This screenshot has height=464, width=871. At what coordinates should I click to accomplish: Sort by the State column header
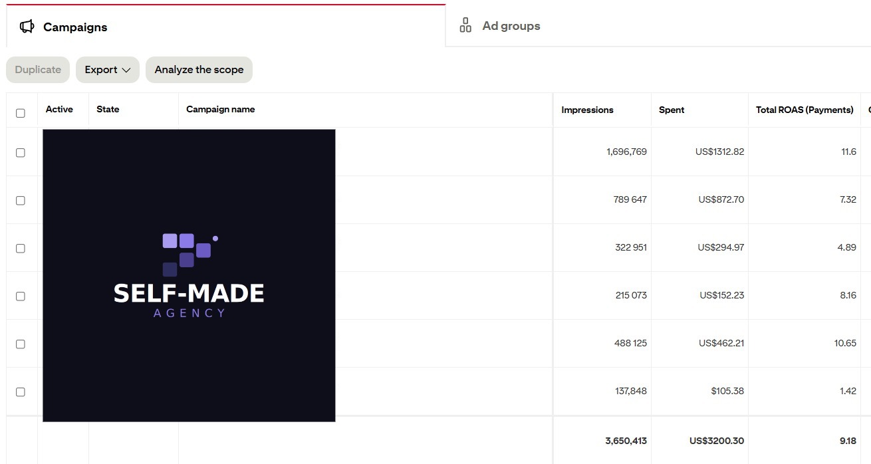pos(108,109)
